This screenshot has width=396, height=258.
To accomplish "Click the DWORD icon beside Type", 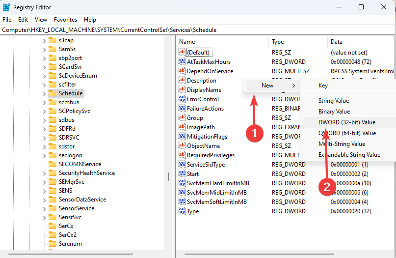I will [182, 211].
